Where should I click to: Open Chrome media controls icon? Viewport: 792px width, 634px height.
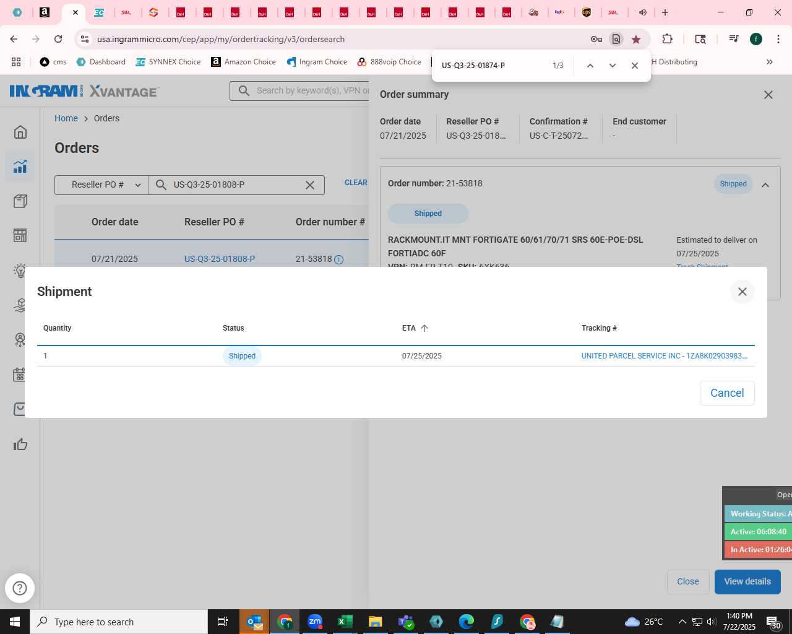(734, 39)
